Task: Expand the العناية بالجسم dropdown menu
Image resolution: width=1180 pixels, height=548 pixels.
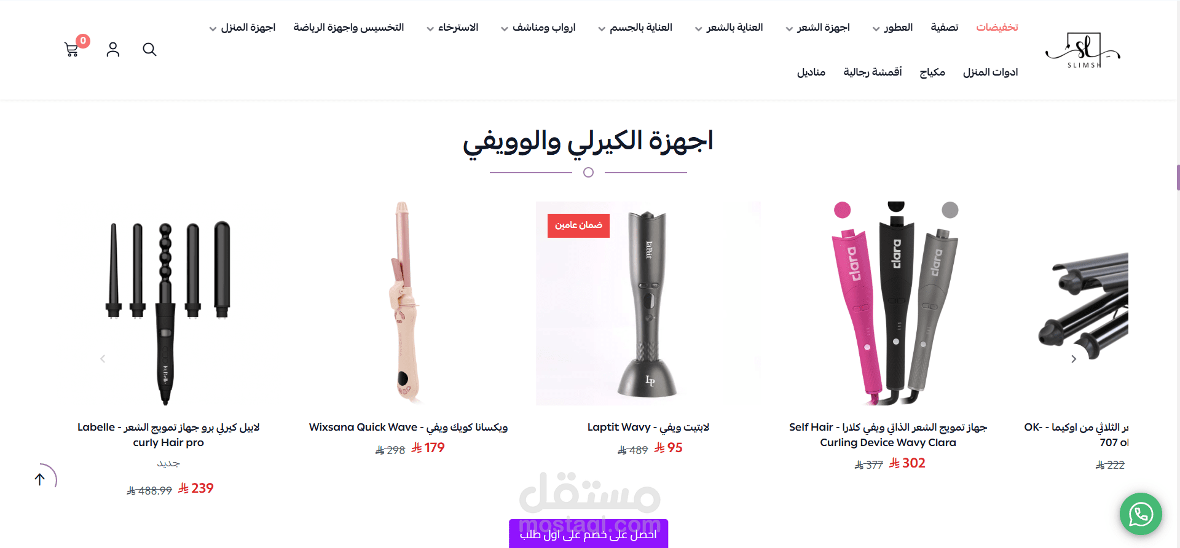Action: click(x=635, y=28)
